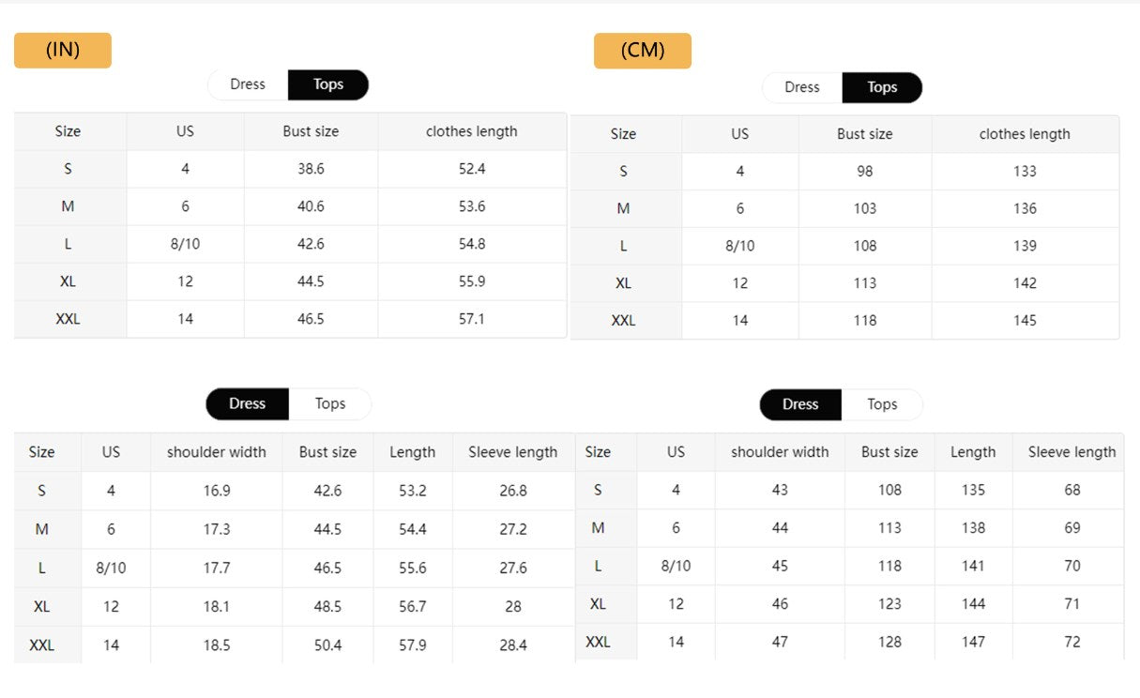This screenshot has height=698, width=1140.
Task: Select the 145 clothes length cell
Action: click(x=1025, y=320)
